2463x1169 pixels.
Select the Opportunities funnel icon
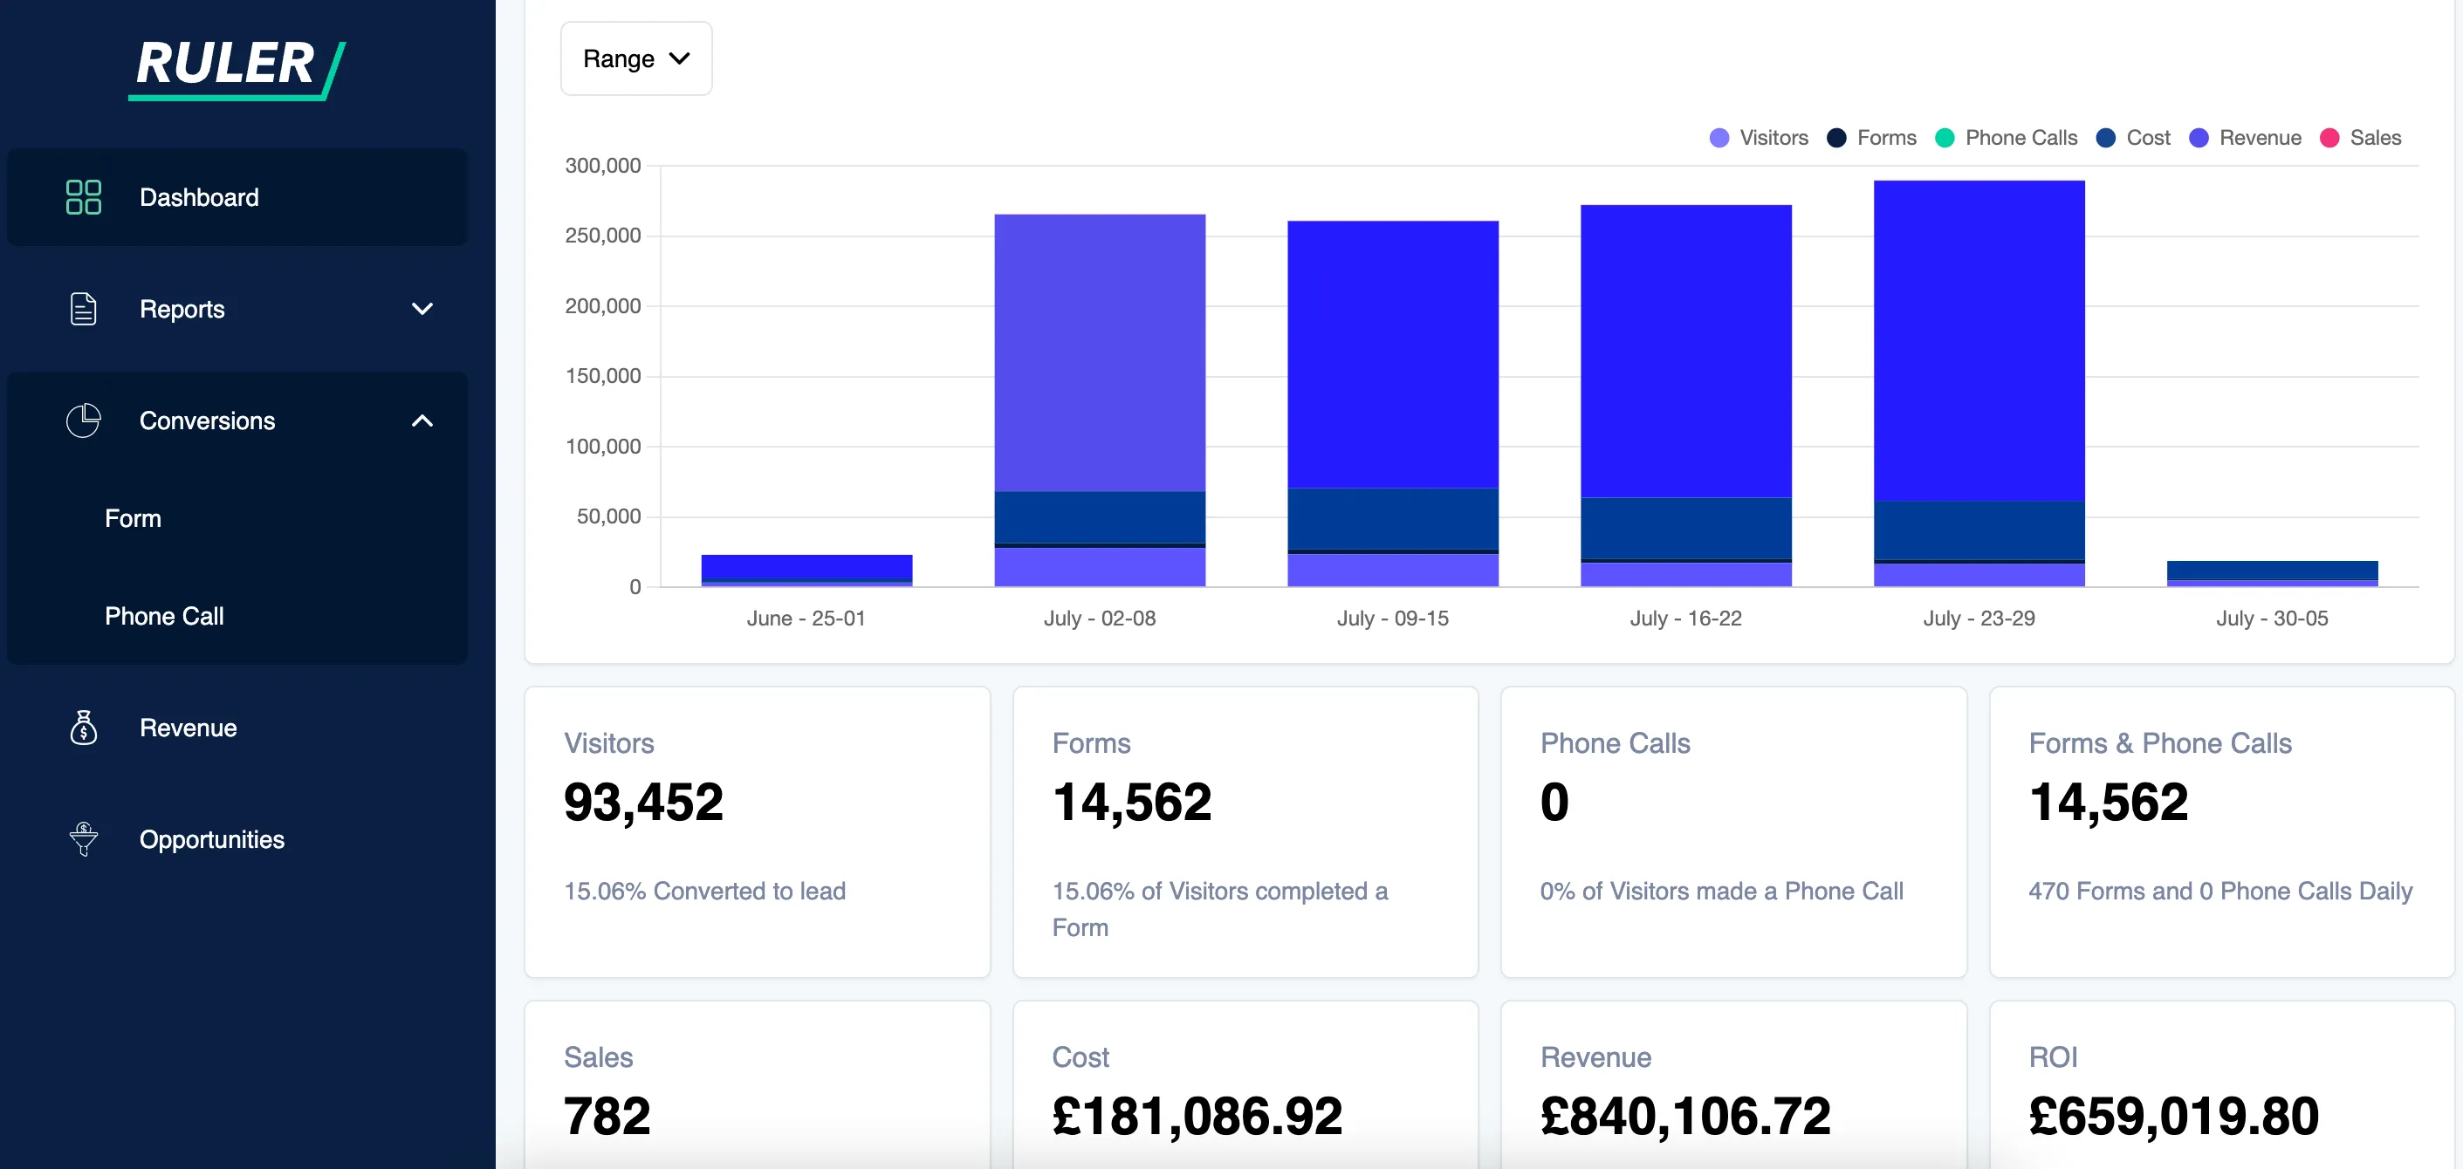[x=82, y=839]
